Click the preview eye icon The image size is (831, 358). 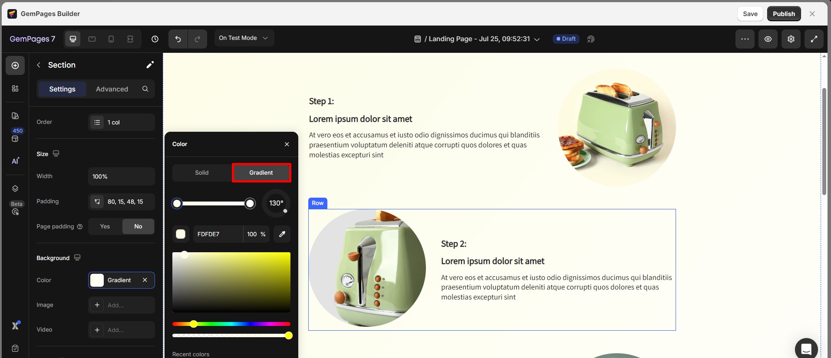pyautogui.click(x=768, y=39)
